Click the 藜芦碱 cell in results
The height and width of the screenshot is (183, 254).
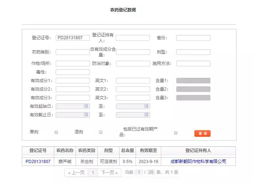point(65,162)
